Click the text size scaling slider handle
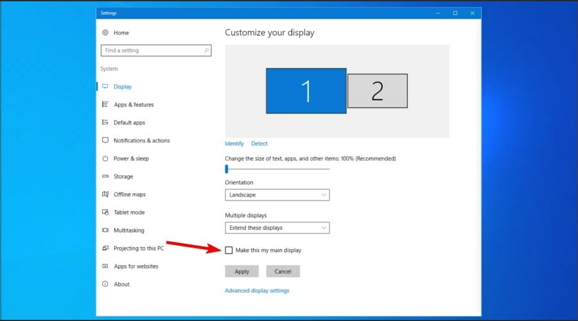This screenshot has width=578, height=321. (227, 169)
